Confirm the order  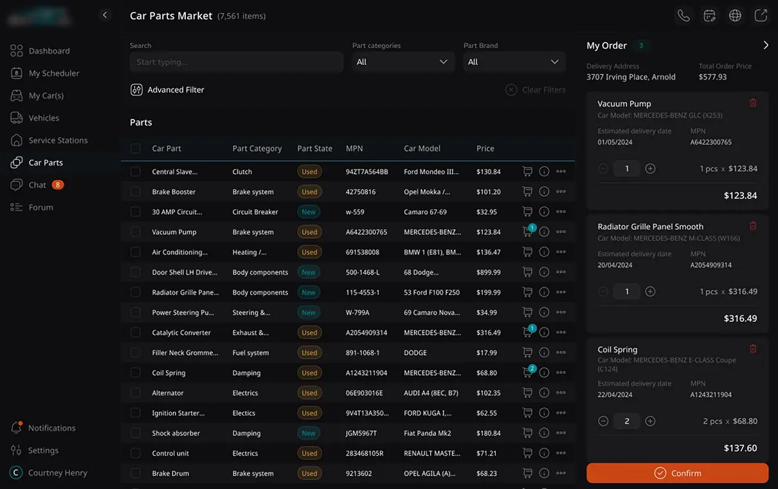coord(677,473)
